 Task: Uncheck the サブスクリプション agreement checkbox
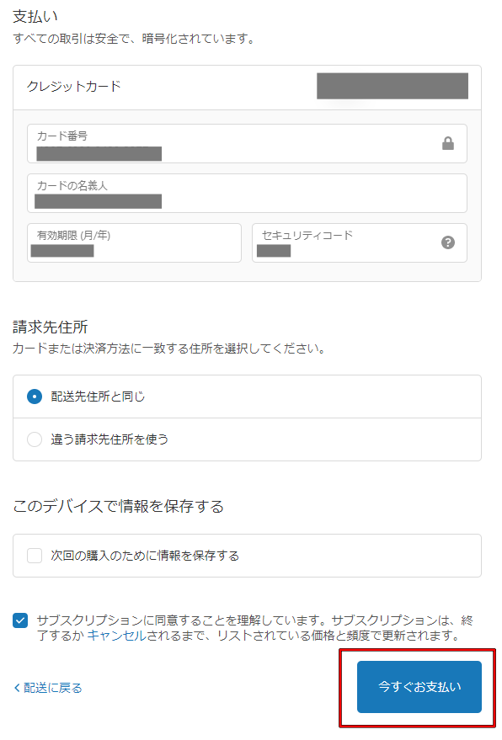click(x=20, y=620)
